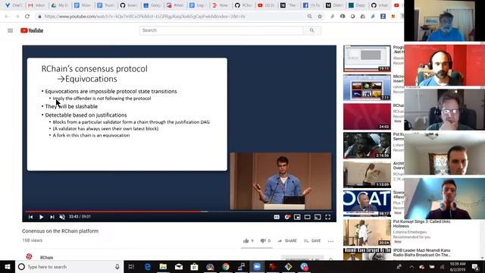The height and width of the screenshot is (273, 485).
Task: Open the RChain channel name link
Action: coord(47,258)
